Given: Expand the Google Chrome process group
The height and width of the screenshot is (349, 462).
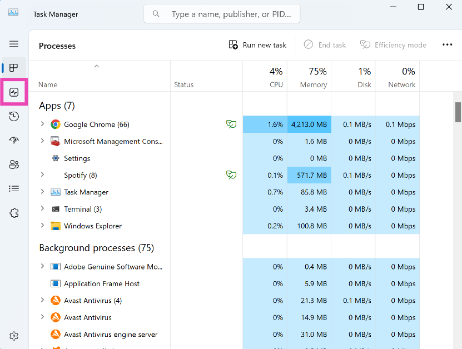Looking at the screenshot, I should pyautogui.click(x=42, y=124).
